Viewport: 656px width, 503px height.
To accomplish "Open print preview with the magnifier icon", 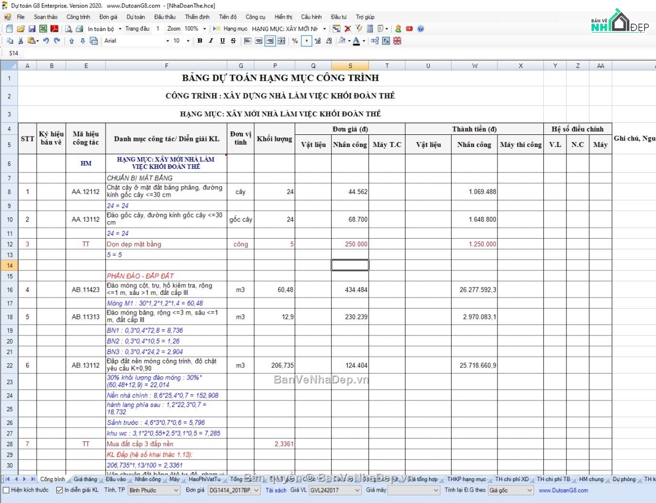I will [x=69, y=28].
